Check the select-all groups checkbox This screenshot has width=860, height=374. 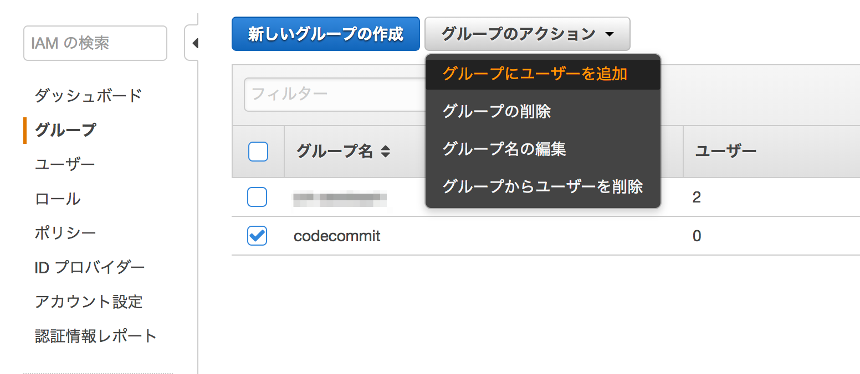click(258, 150)
